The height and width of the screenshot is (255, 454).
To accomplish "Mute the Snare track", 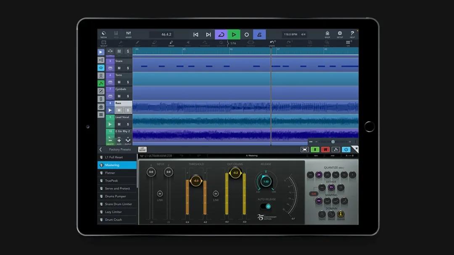I will coord(119,68).
